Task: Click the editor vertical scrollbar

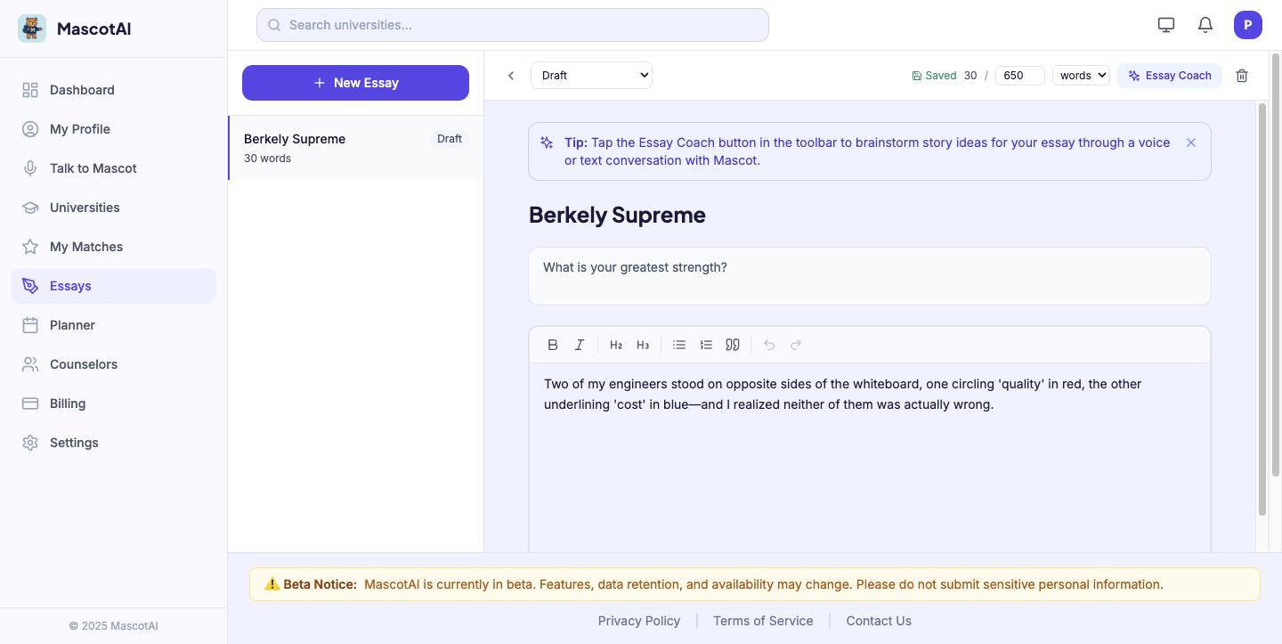Action: pyautogui.click(x=1262, y=309)
